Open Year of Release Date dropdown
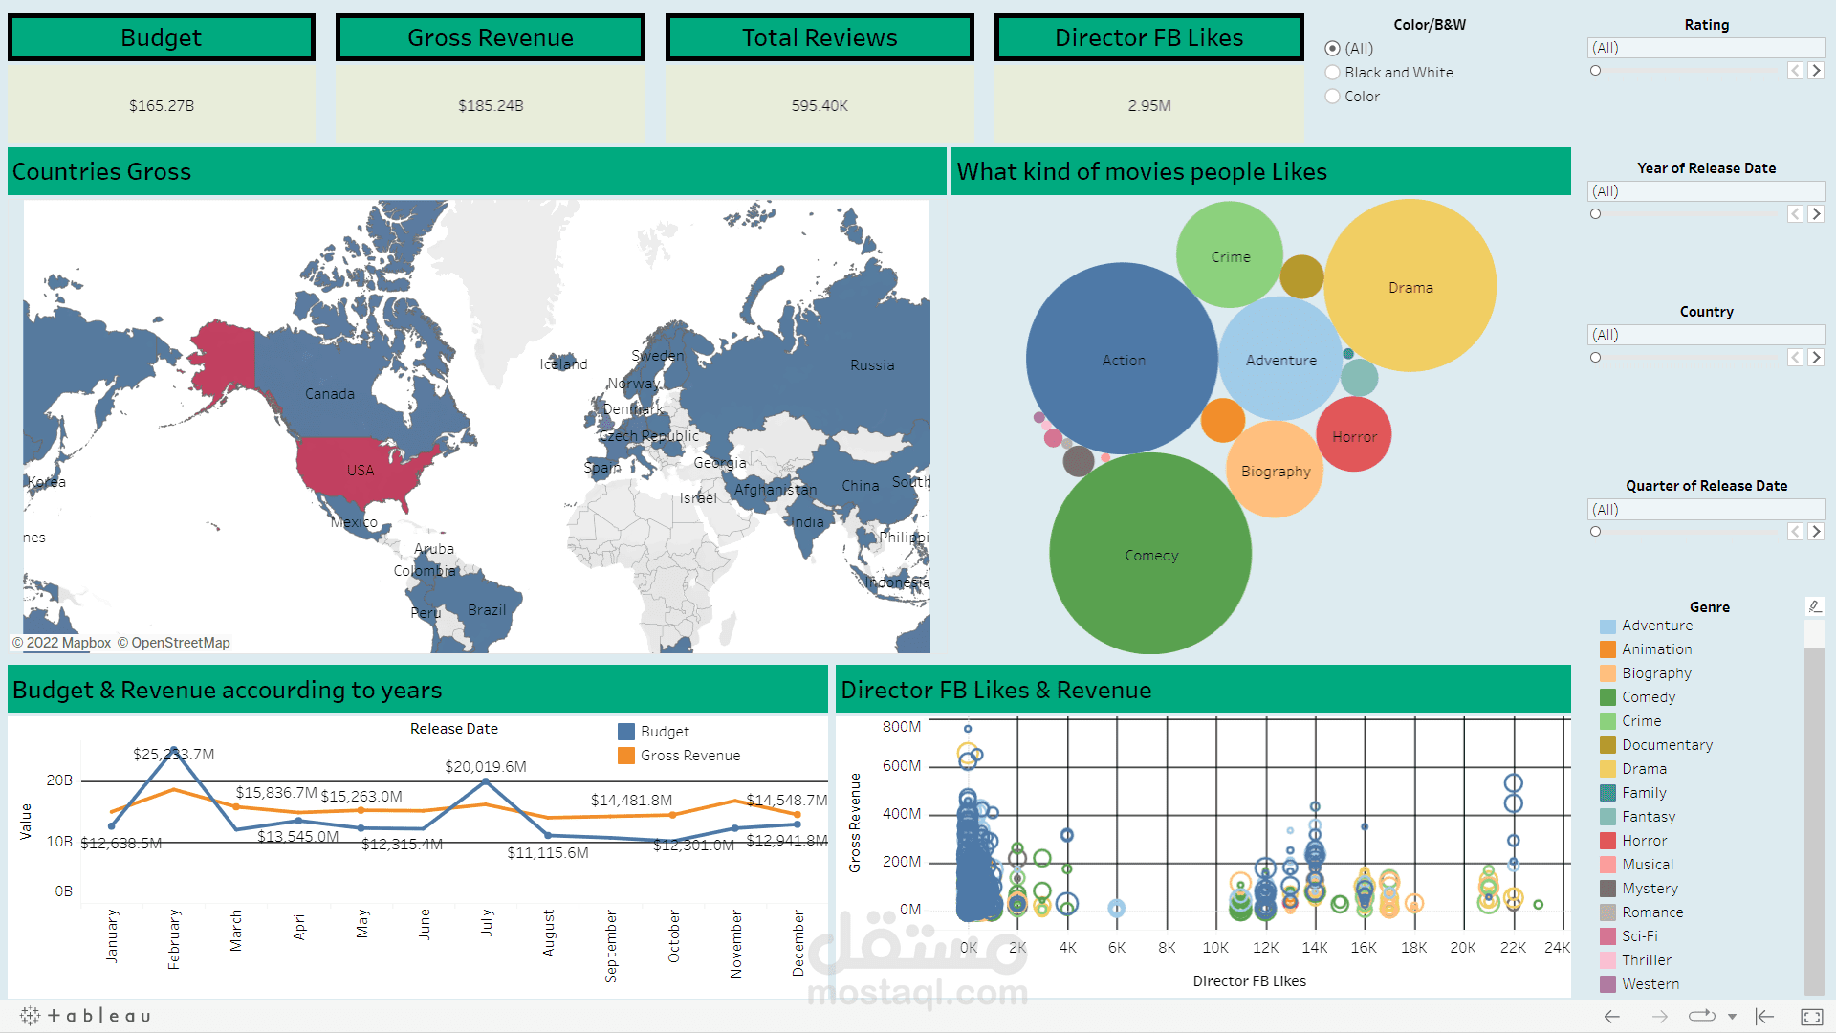 [1706, 191]
